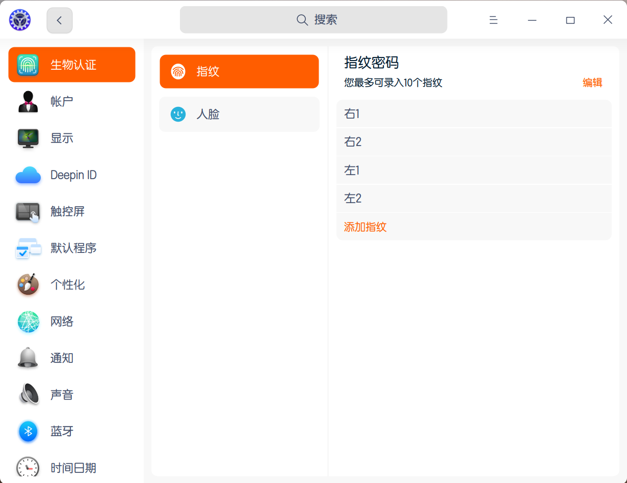The height and width of the screenshot is (483, 627).
Task: Select the Fingerprint (指纹) tab
Action: coord(239,71)
